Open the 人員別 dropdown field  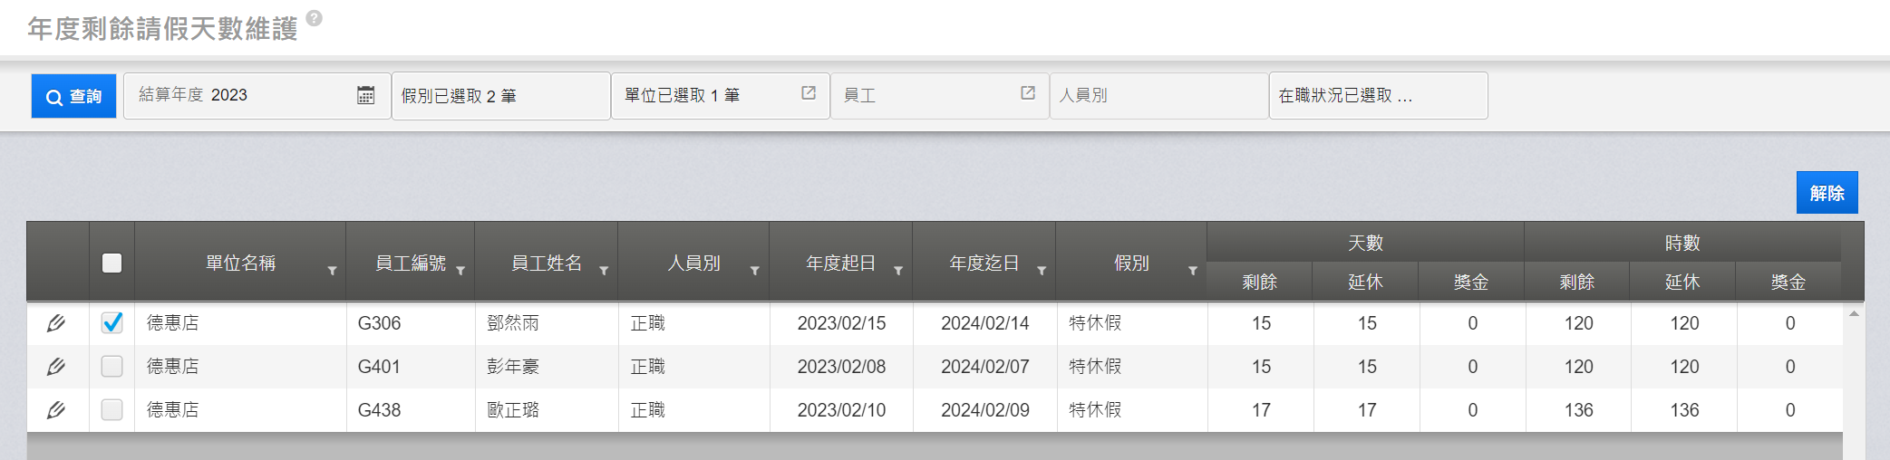1158,96
